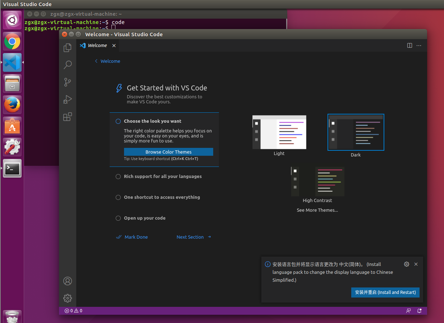Screen dimensions: 444x323
Task: Open notification gear options
Action: click(x=407, y=264)
